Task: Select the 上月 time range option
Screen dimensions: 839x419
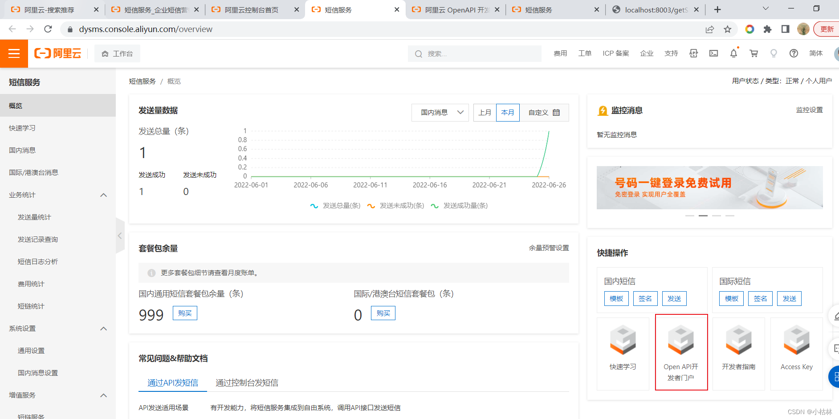Action: (485, 113)
